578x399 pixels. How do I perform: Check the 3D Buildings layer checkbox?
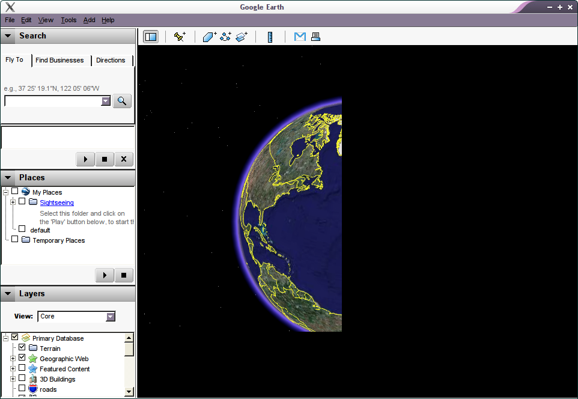click(x=22, y=379)
